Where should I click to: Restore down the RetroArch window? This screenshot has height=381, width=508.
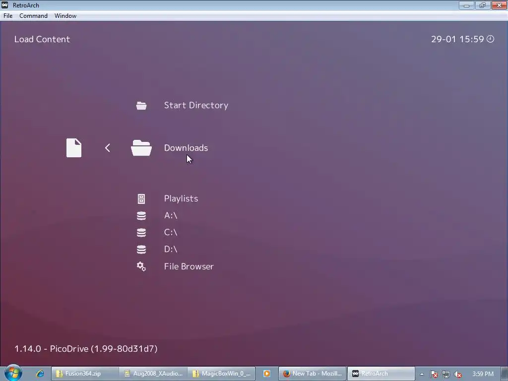[483, 5]
